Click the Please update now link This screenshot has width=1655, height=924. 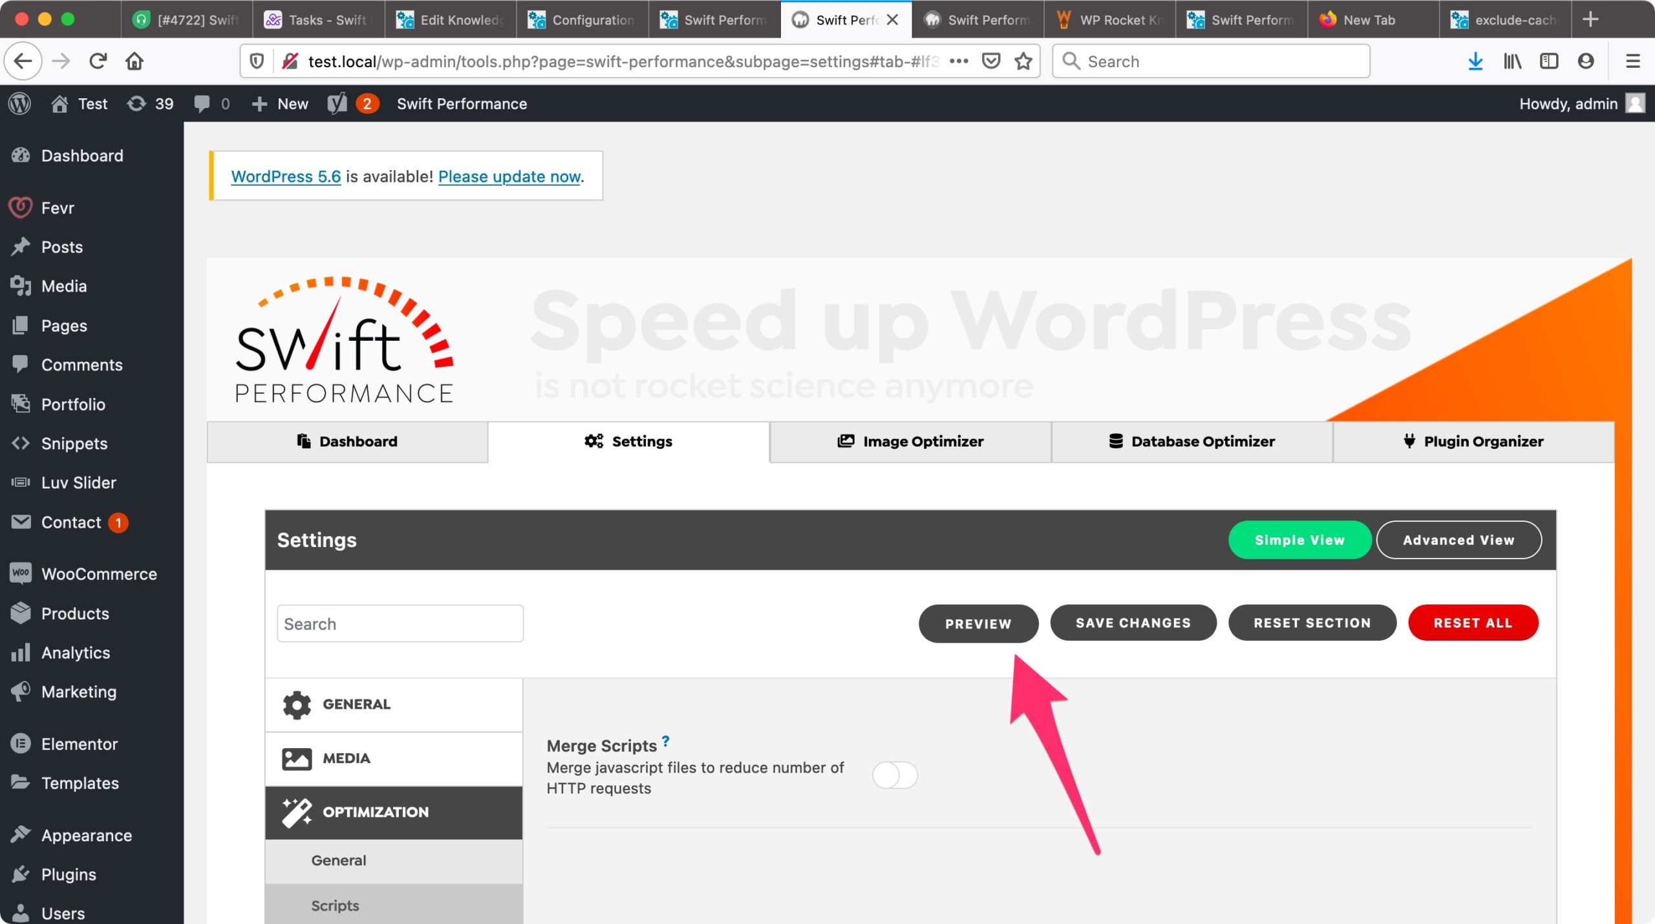coord(509,177)
